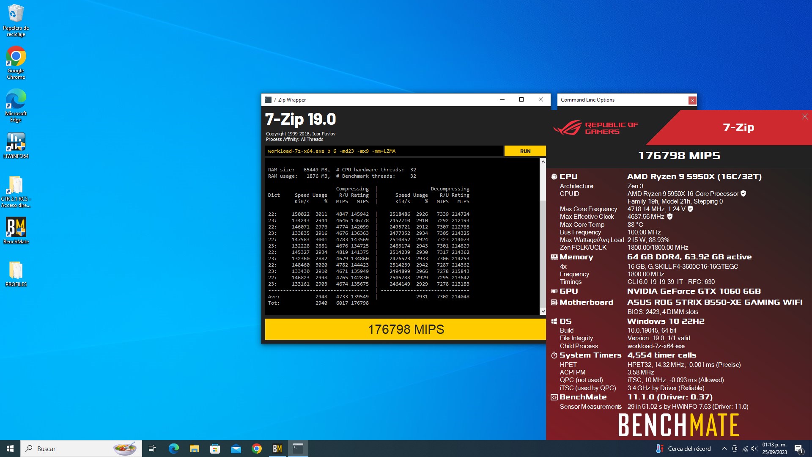Click the 7-Zip red header tab in BenchMate
Screen dimensions: 812x457
[x=738, y=127]
